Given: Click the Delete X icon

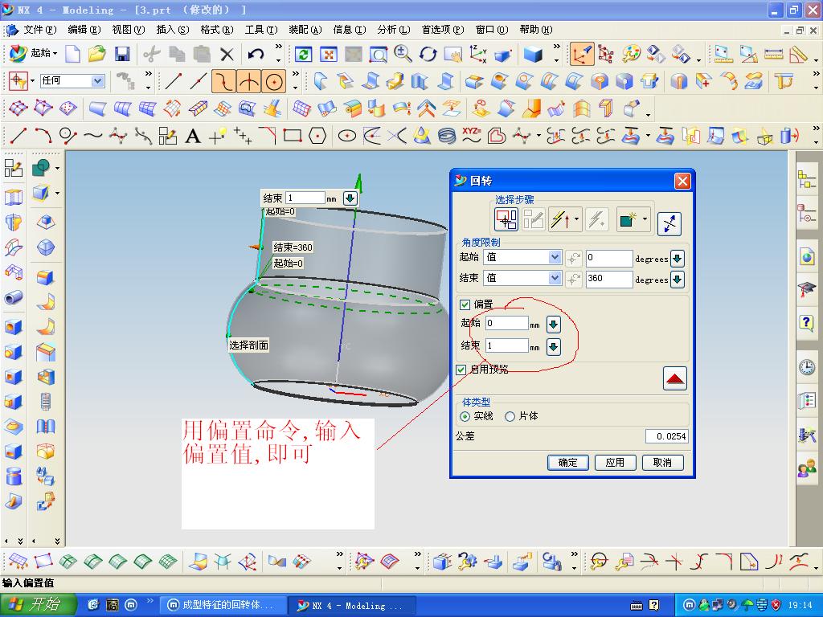Looking at the screenshot, I should click(227, 54).
